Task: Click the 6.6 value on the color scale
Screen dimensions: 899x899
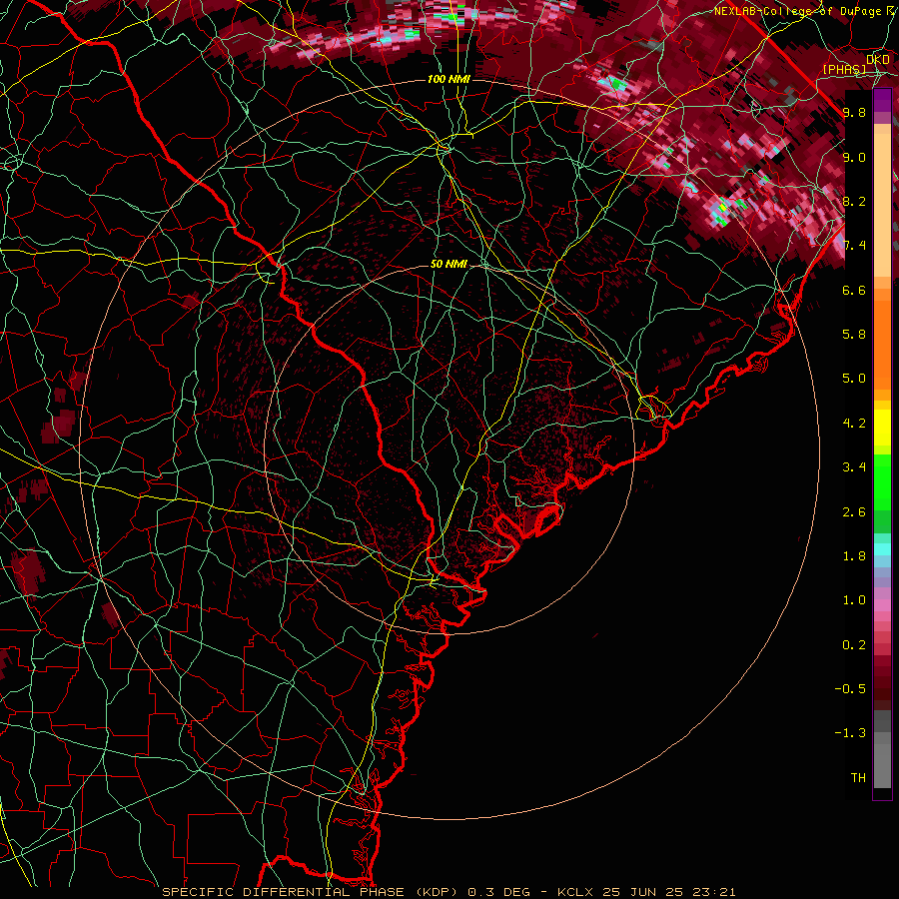Action: pyautogui.click(x=854, y=290)
